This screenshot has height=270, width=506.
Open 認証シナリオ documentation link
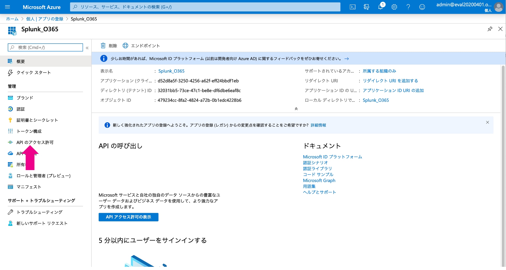(316, 163)
